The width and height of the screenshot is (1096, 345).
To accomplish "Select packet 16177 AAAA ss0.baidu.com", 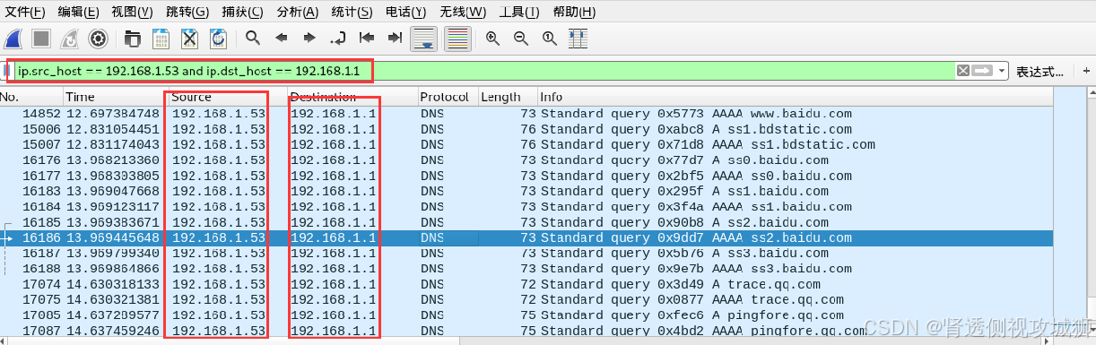I will pyautogui.click(x=526, y=176).
